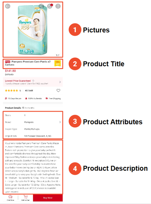Tap the 15 Days Return badge
Viewport: 151px width, 204px height.
point(13,99)
